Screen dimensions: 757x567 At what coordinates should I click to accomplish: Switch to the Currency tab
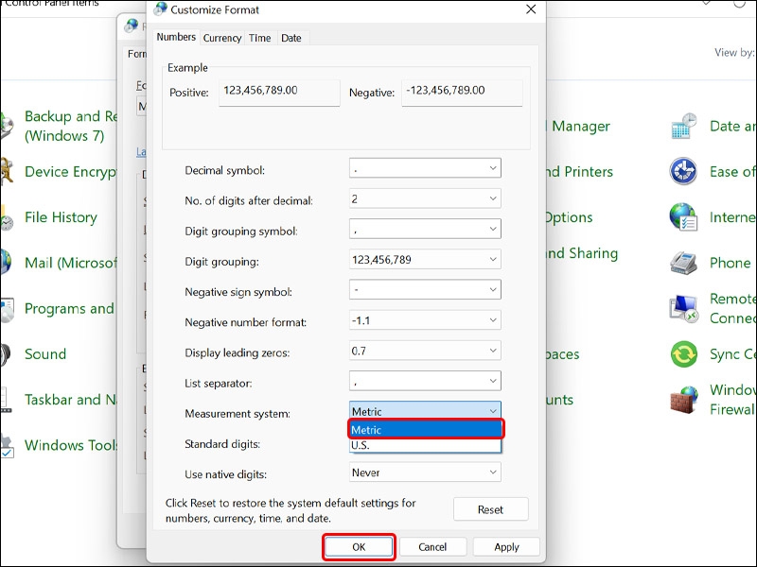[222, 38]
